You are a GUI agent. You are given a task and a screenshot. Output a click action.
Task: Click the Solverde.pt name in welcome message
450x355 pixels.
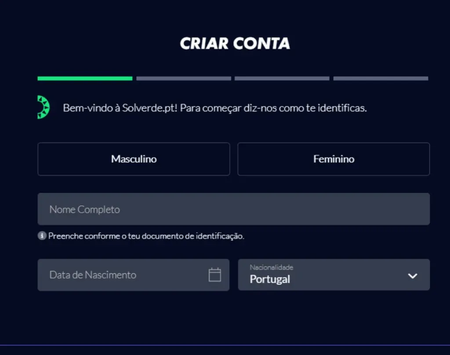coord(149,108)
